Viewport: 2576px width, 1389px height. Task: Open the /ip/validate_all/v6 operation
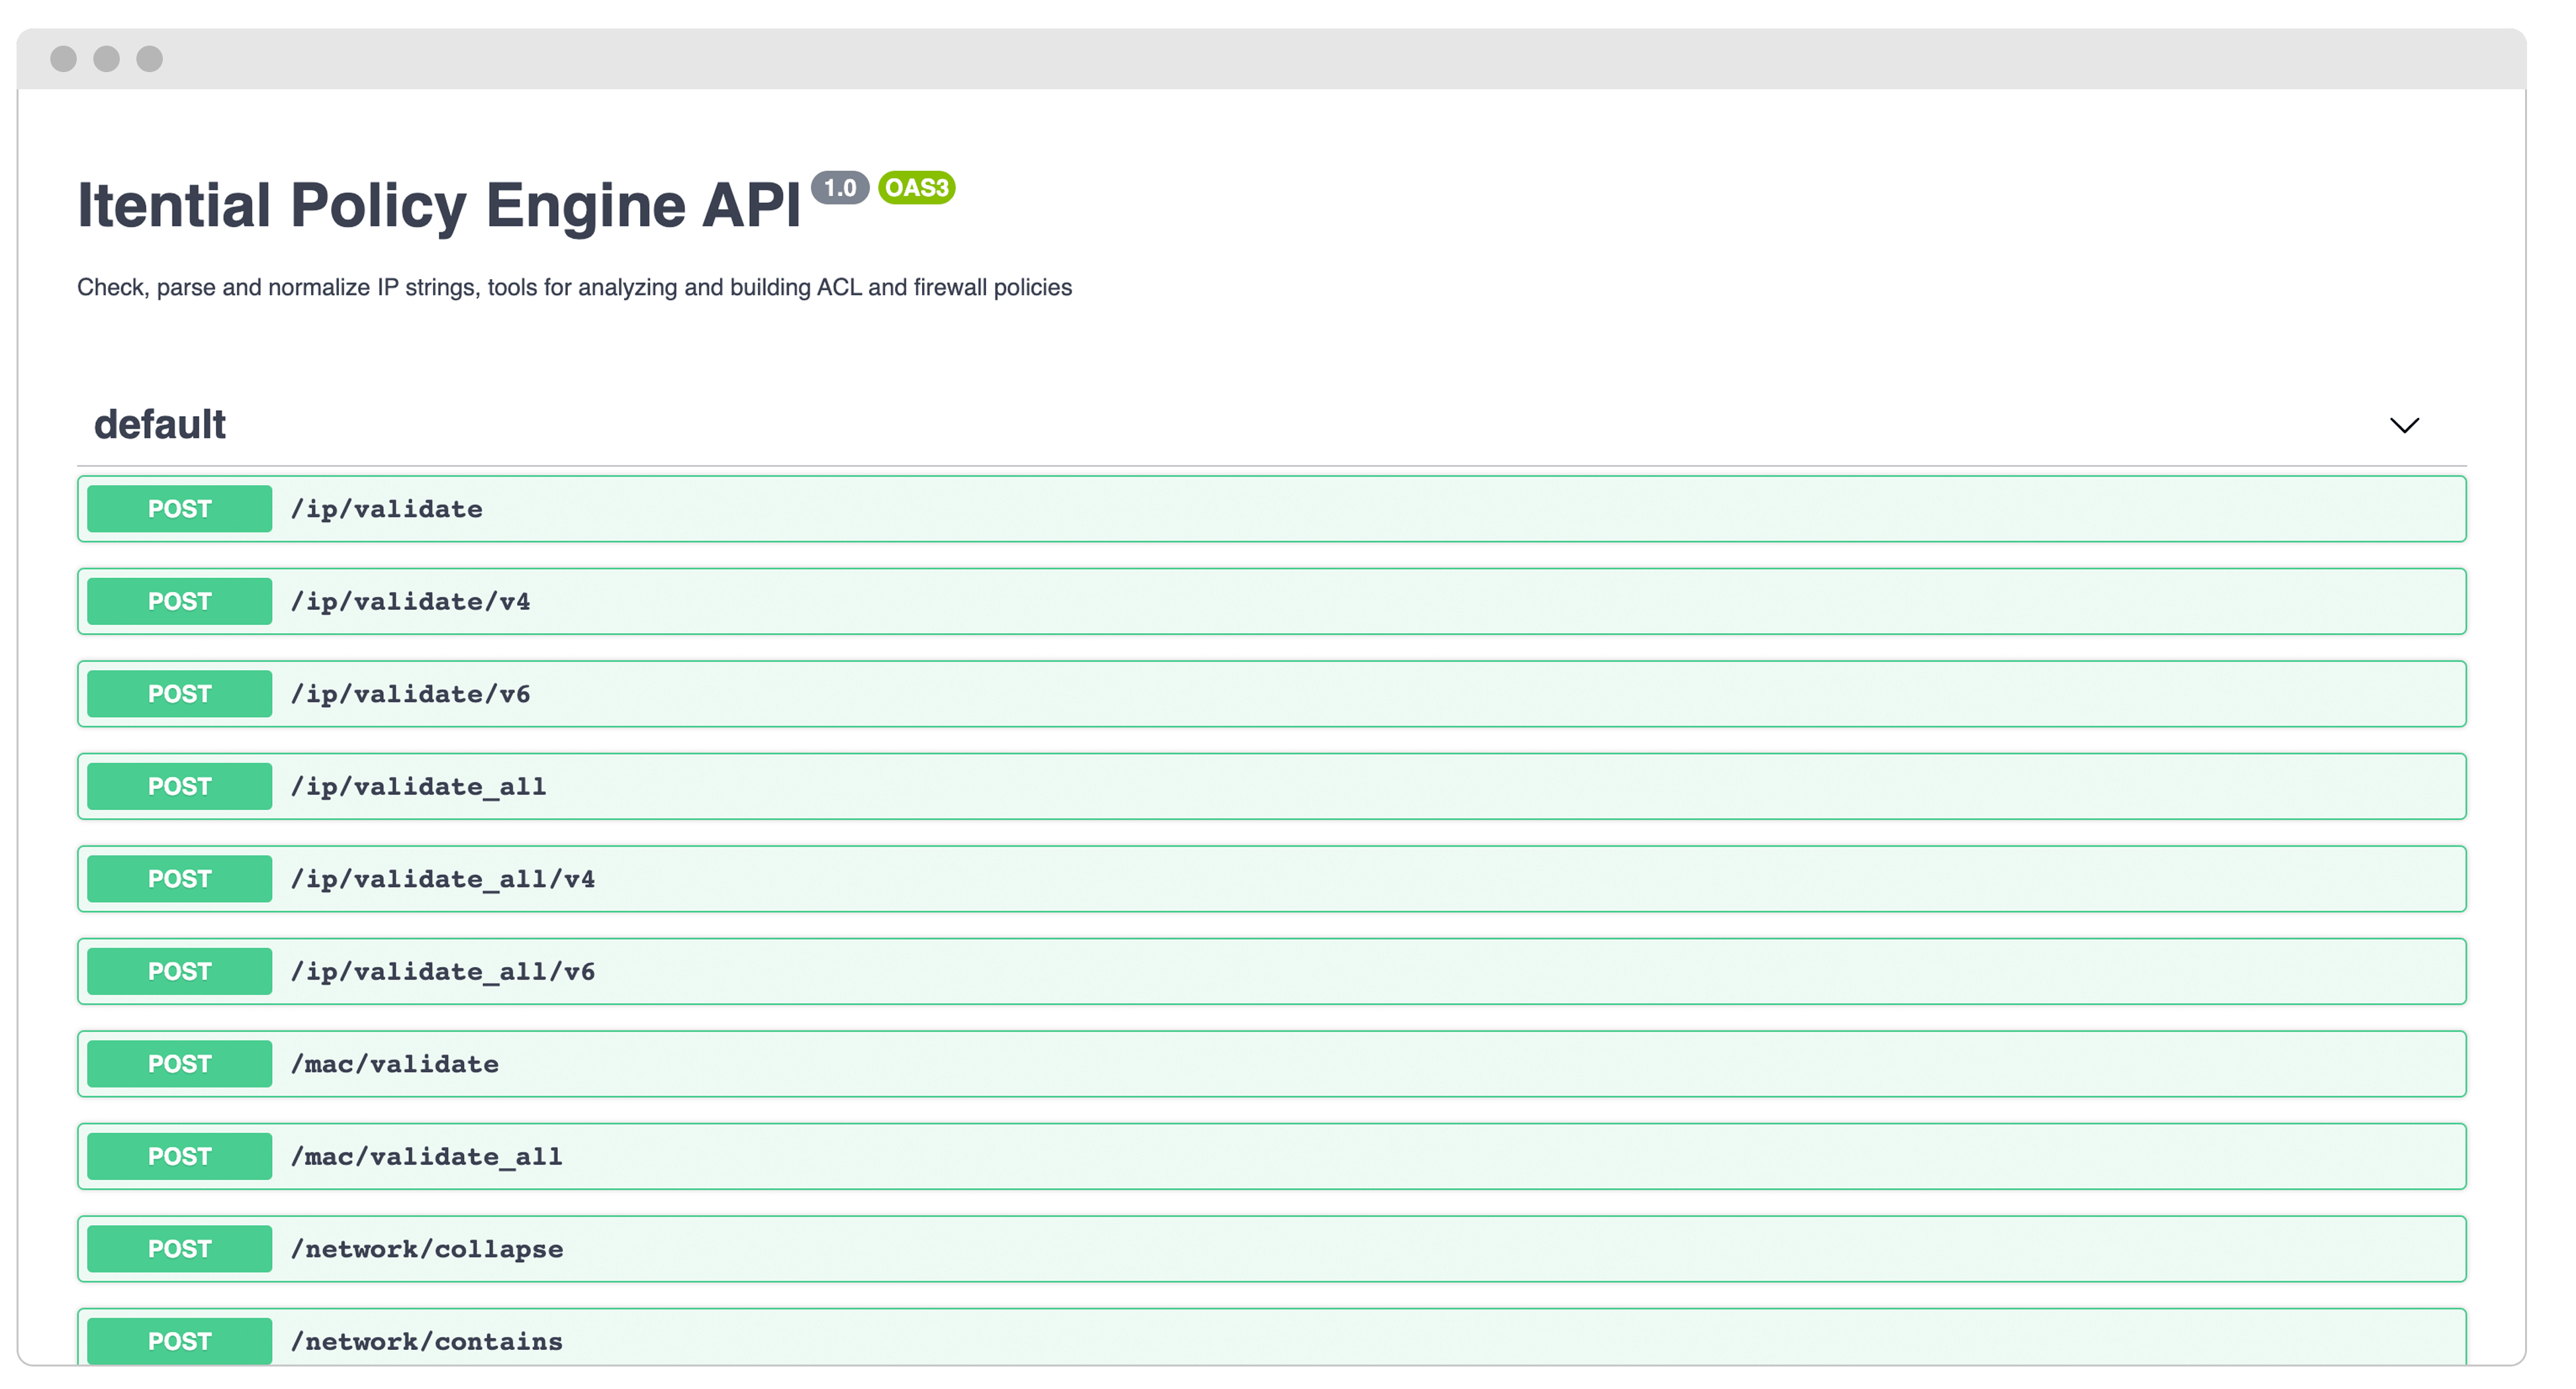[1271, 971]
